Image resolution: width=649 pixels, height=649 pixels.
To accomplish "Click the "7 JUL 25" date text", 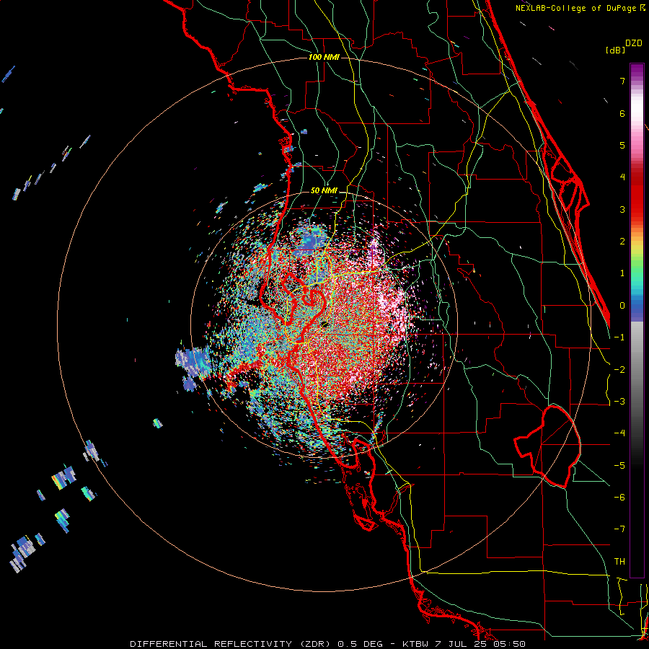I will pos(461,644).
